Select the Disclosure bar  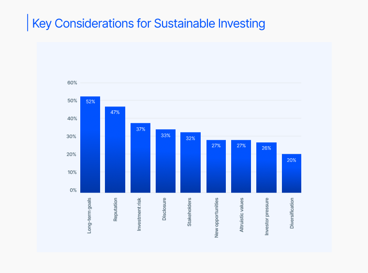pos(165,161)
